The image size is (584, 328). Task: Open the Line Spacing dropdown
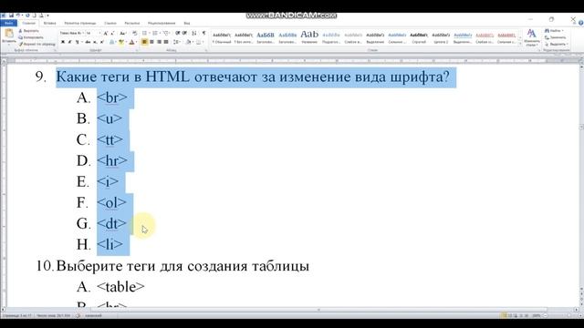177,42
